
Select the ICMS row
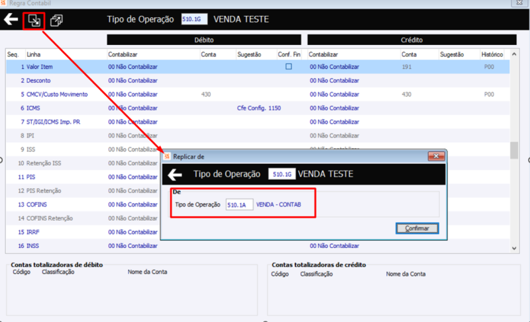coord(258,108)
